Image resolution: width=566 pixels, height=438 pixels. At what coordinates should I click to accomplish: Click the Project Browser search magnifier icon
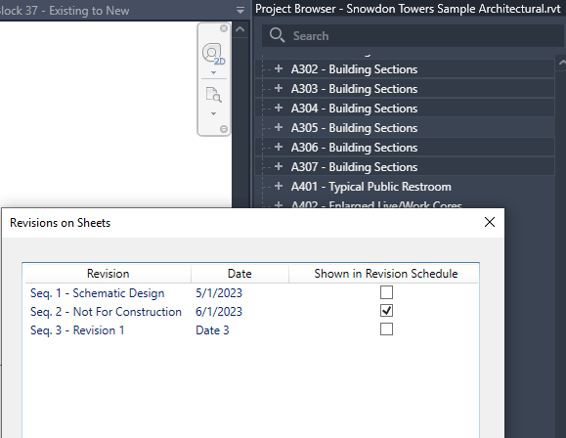pos(278,35)
